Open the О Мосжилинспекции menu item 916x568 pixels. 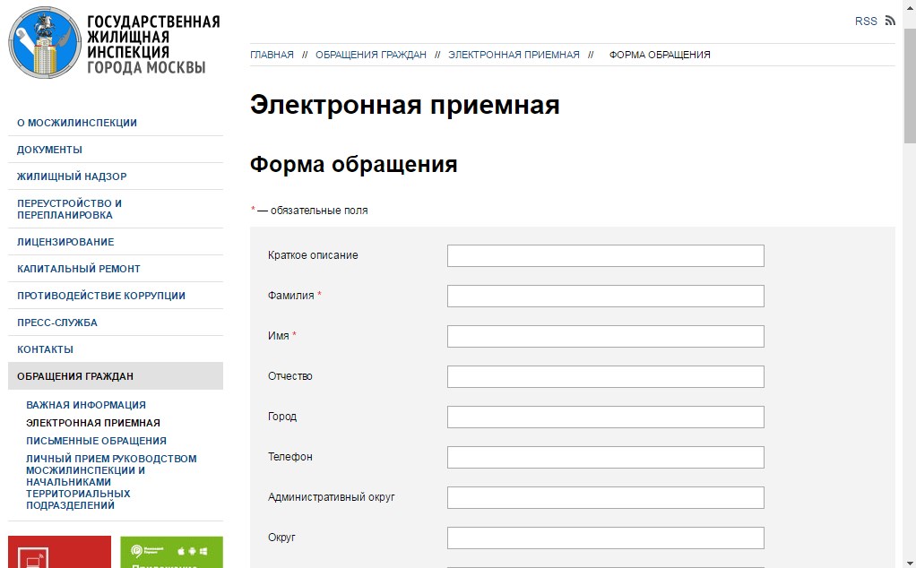77,123
